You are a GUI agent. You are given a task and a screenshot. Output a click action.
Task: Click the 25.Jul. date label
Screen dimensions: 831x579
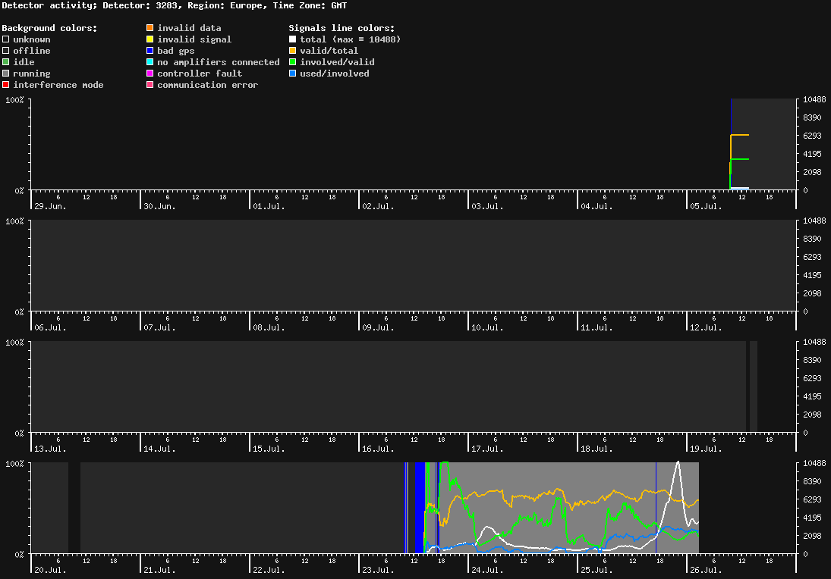tap(596, 570)
